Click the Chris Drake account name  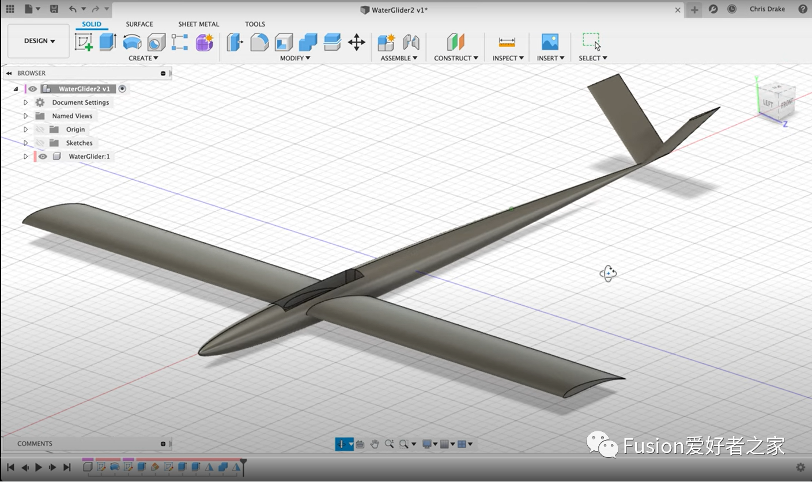point(767,9)
